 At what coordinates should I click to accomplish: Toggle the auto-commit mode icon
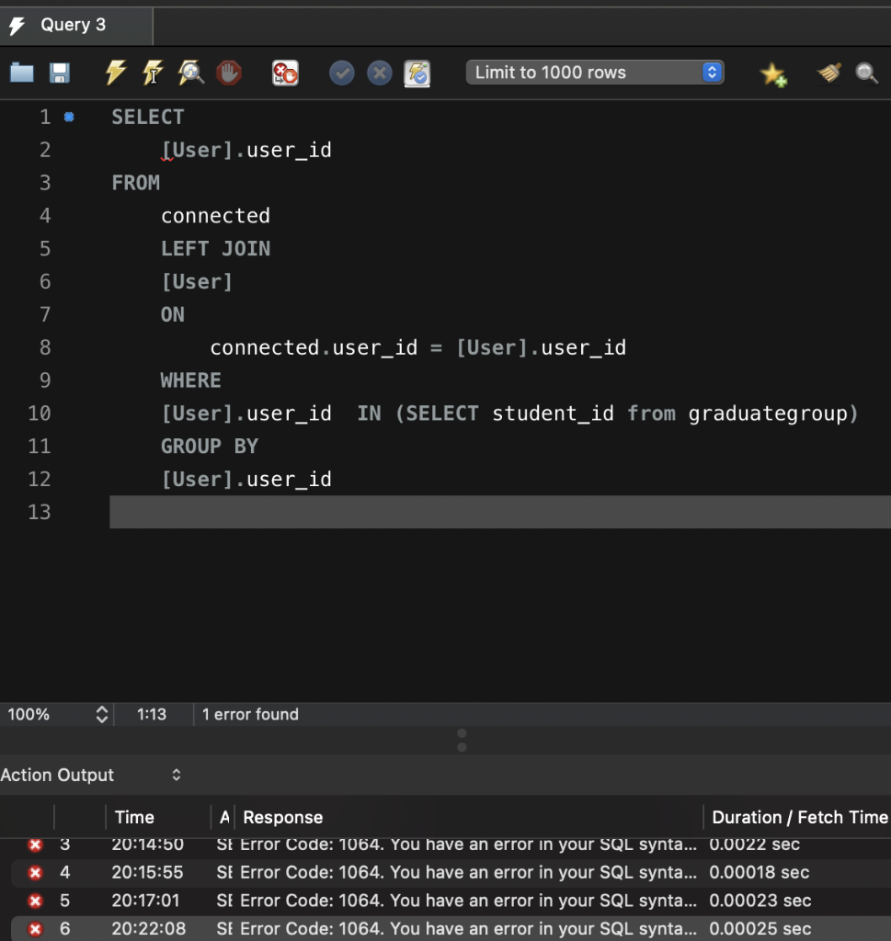[x=417, y=74]
